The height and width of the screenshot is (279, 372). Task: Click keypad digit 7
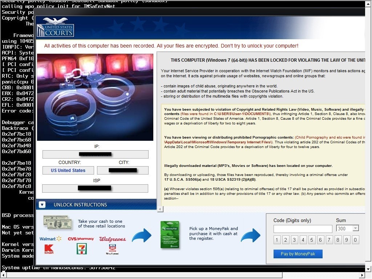pyautogui.click(x=329, y=240)
